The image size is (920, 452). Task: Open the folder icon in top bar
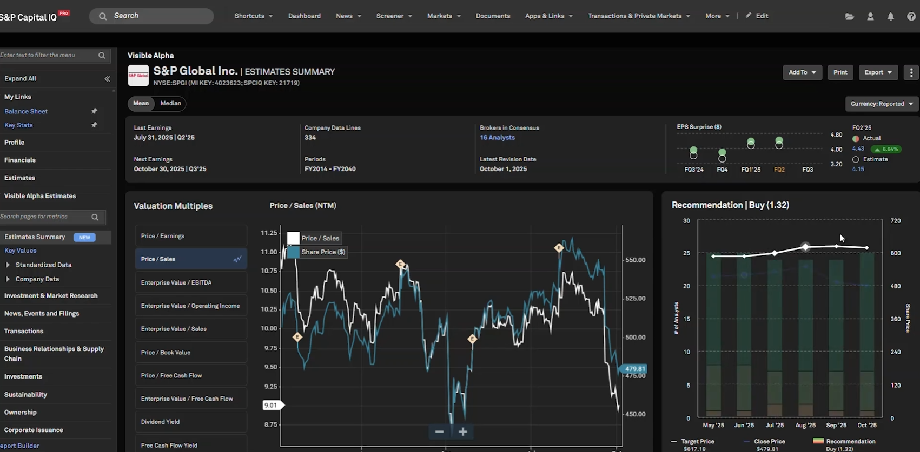[x=850, y=16]
